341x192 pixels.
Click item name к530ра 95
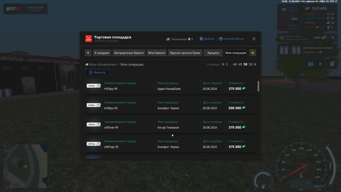[111, 108]
